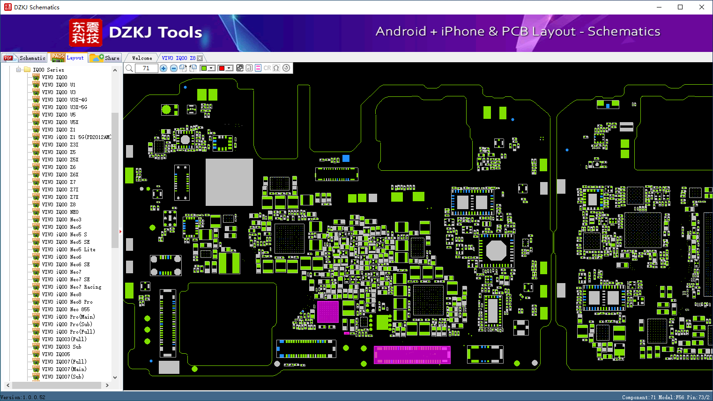Click the PADS icon beside VIVO IQOO Z8
The height and width of the screenshot is (401, 713).
coord(36,204)
